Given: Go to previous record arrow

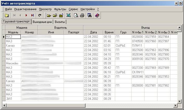Looking at the screenshot, I should 20,15.
